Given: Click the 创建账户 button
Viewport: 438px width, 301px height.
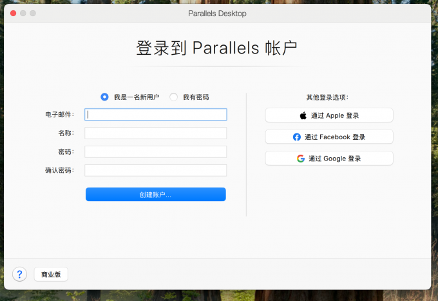Looking at the screenshot, I should (x=156, y=195).
